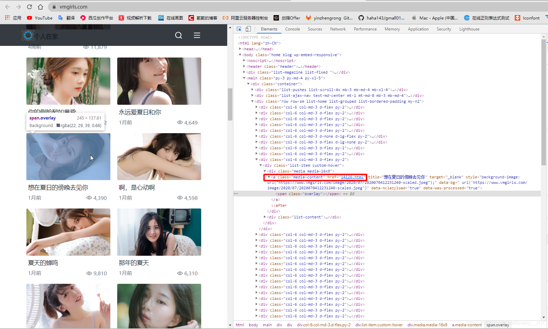Open article 啊，是心动啊

pyautogui.click(x=137, y=188)
